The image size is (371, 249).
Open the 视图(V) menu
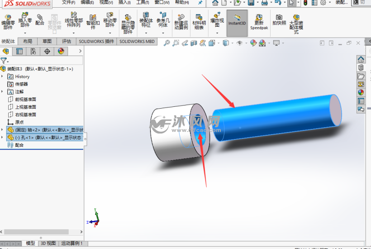[x=106, y=2]
